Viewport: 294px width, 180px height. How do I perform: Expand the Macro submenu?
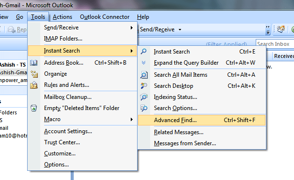pos(82,119)
